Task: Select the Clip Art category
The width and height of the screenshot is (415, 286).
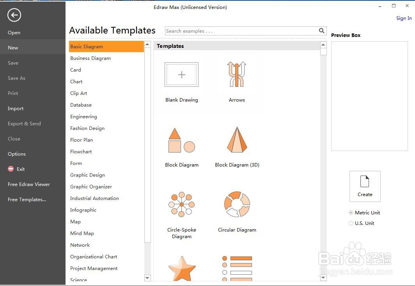Action: 106,93
